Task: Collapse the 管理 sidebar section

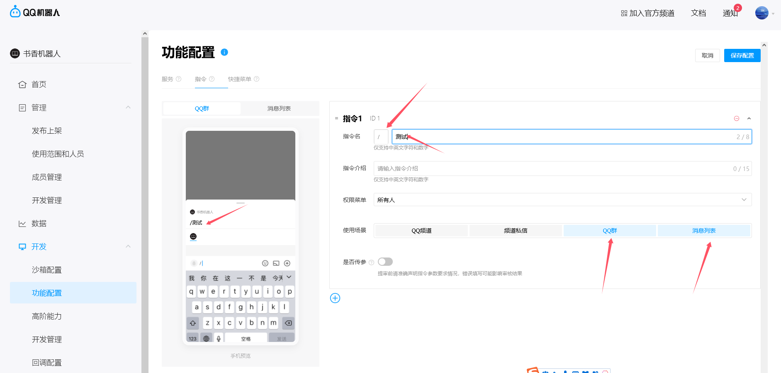Action: (x=128, y=107)
